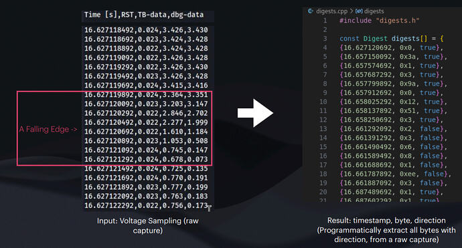Click code entry {16.627120692, 0x0, true}
The image size is (462, 248).
click(x=391, y=47)
